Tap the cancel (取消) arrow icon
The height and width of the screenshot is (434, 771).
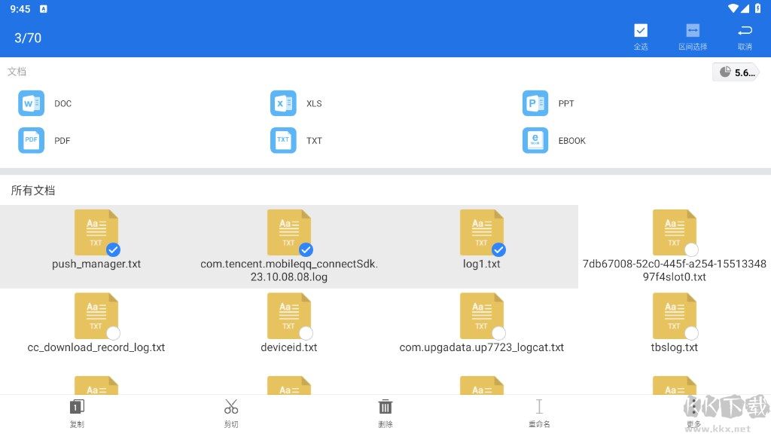(745, 31)
